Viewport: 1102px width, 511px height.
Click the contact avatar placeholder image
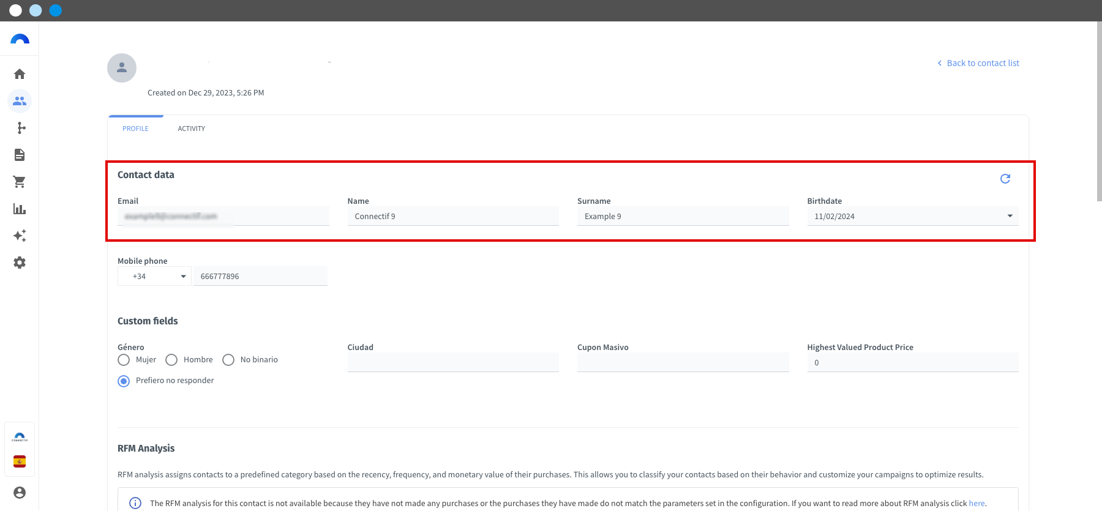click(122, 68)
